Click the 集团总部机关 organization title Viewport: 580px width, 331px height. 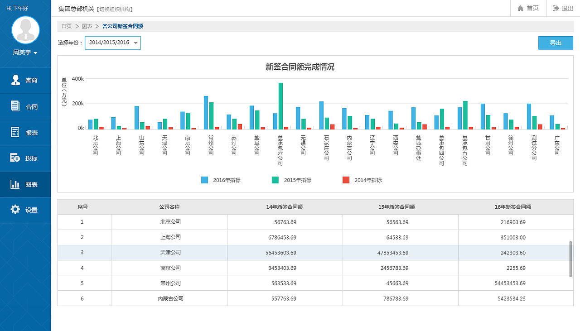pos(77,9)
